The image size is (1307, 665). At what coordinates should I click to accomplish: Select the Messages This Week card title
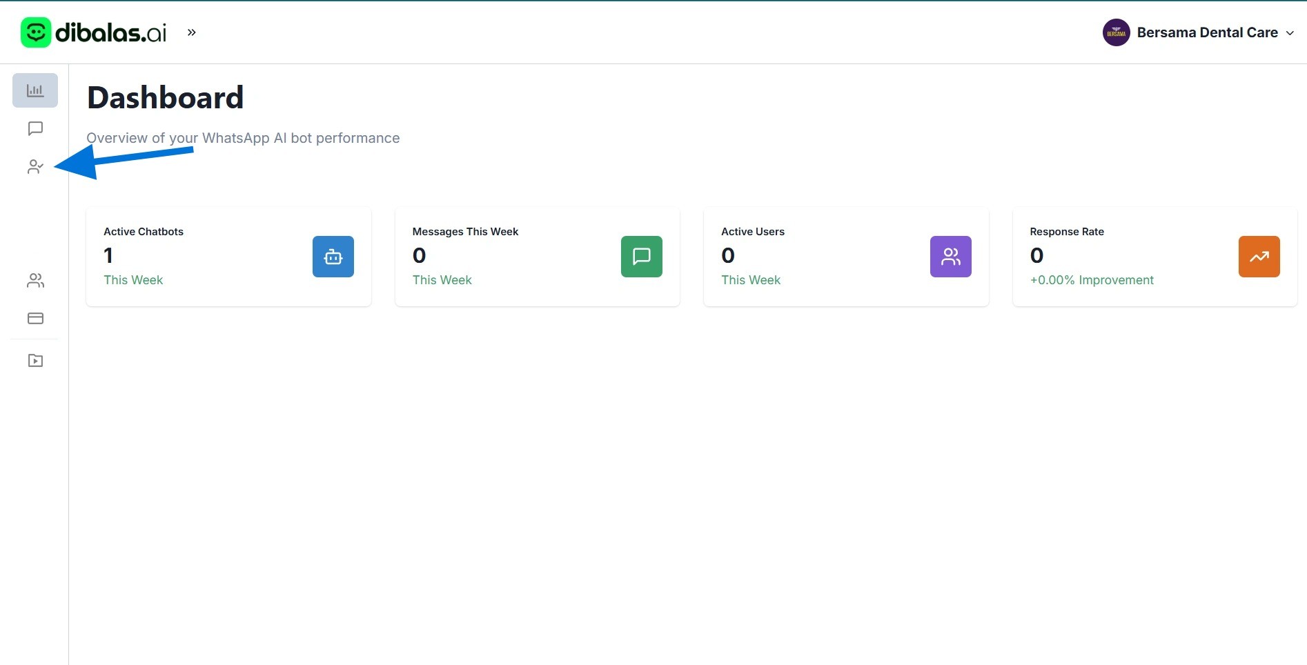click(465, 232)
